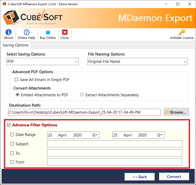The height and width of the screenshot is (185, 196).
Task: Click the About info icon
Action: (x=8, y=32)
